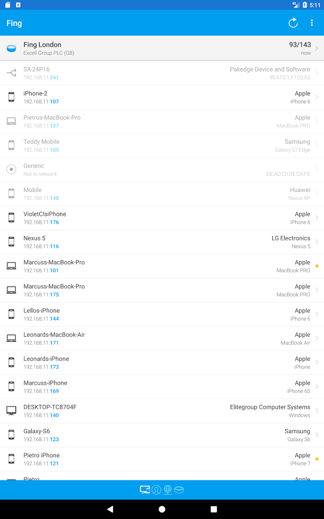Open chevron for iPhone-2 device
Screen dimensions: 324x519
pos(317,97)
